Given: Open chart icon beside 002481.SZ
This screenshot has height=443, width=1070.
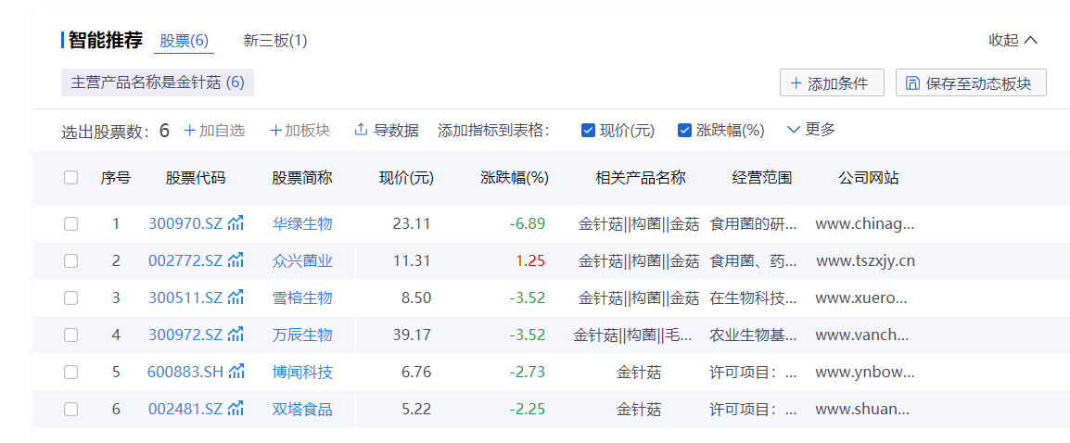Looking at the screenshot, I should coord(236,409).
